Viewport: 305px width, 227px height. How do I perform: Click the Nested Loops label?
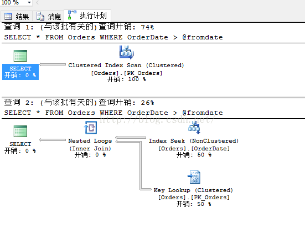[90, 141]
